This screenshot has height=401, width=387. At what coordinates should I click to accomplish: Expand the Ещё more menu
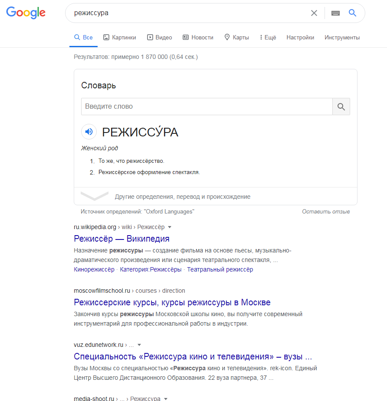pyautogui.click(x=268, y=37)
